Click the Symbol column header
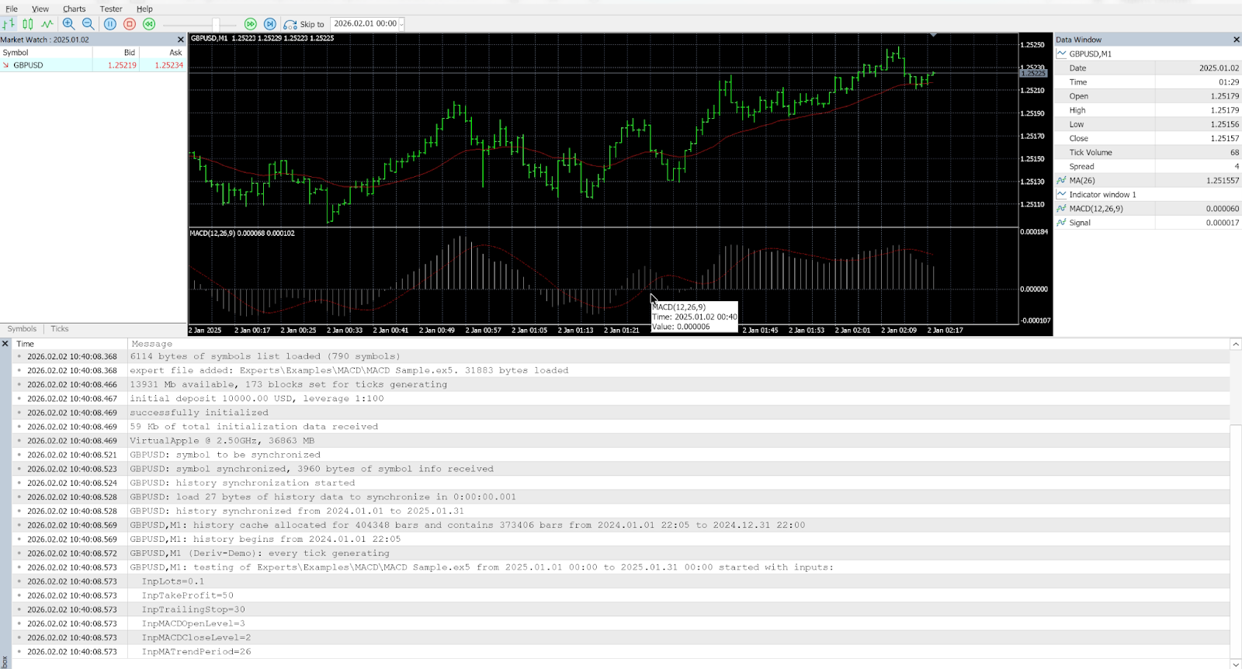Image resolution: width=1242 pixels, height=669 pixels. pyautogui.click(x=47, y=53)
